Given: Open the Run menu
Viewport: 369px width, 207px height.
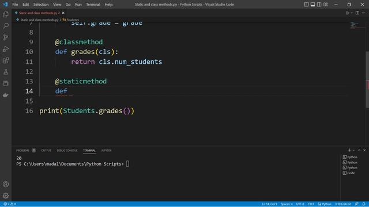Looking at the screenshot, I should click(78, 5).
